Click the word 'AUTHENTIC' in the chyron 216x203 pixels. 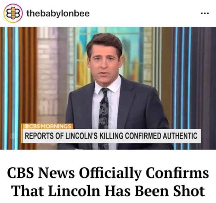point(180,136)
